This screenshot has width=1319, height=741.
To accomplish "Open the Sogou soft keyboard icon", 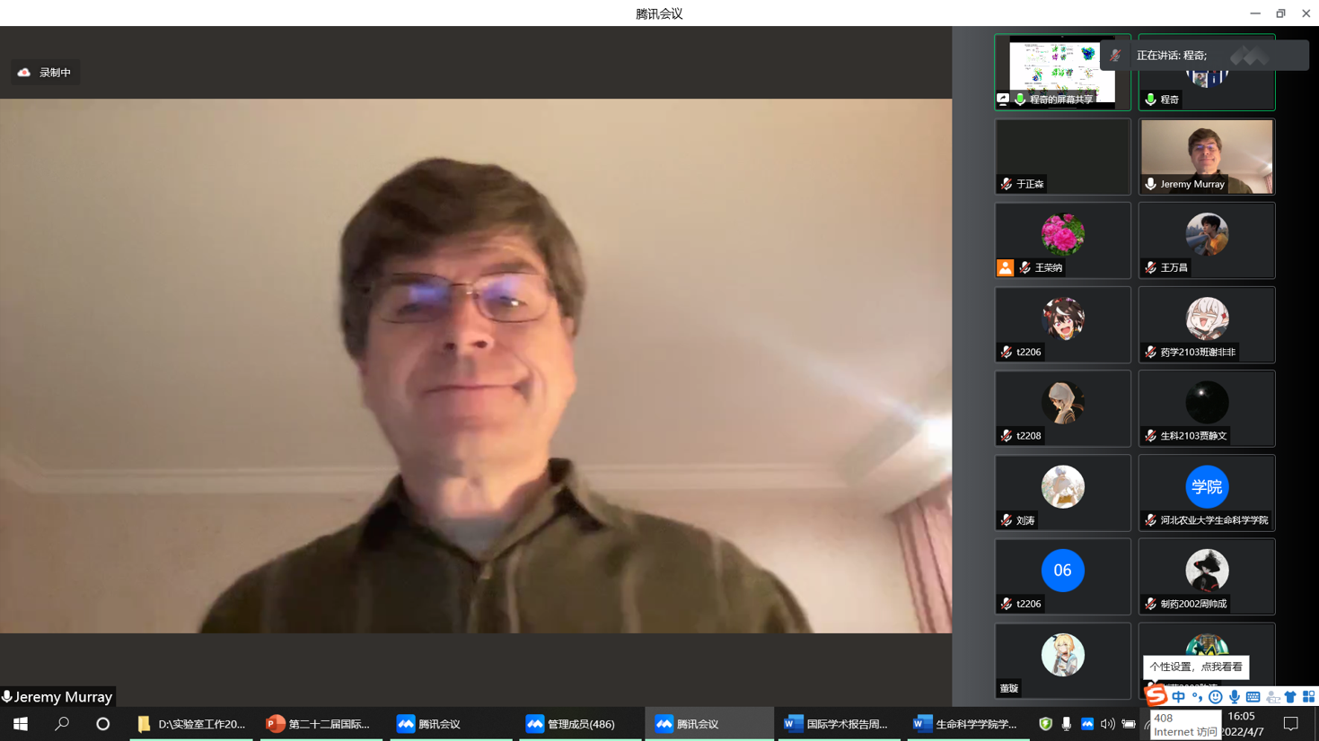I will click(1253, 697).
